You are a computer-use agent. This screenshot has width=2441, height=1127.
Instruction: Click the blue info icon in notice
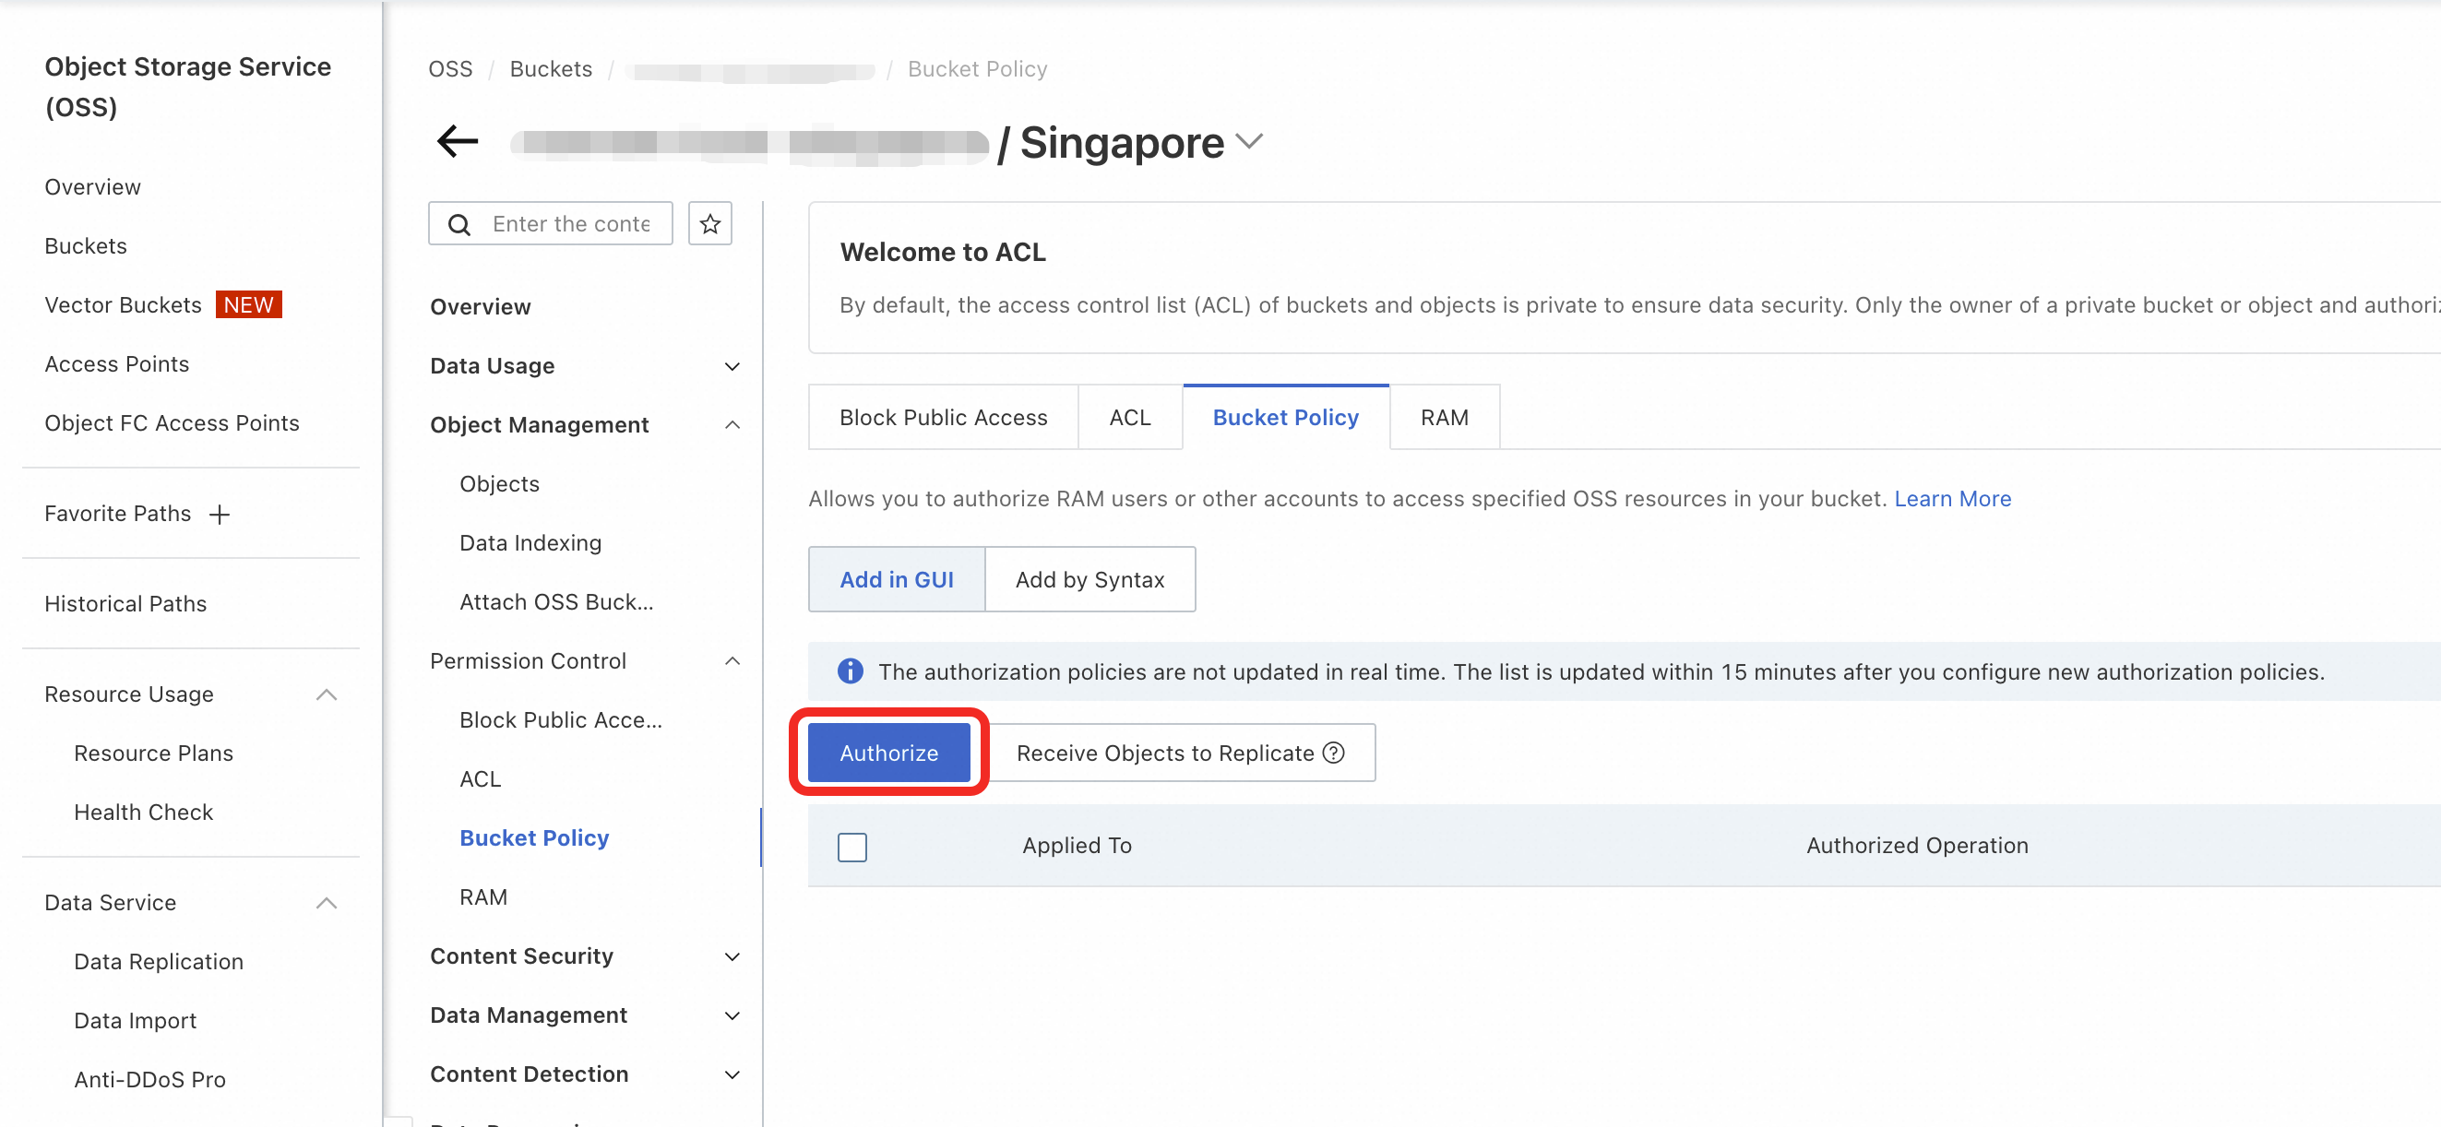(x=850, y=671)
